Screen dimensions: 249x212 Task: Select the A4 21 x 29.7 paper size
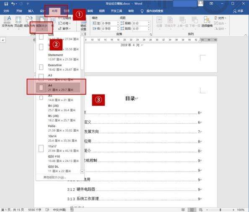click(58, 87)
